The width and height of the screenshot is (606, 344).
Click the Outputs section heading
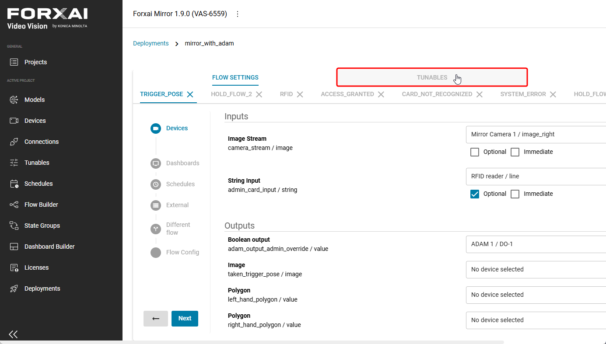click(x=239, y=226)
